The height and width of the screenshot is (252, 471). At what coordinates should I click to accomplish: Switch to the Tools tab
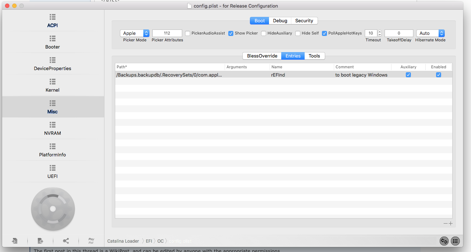314,56
